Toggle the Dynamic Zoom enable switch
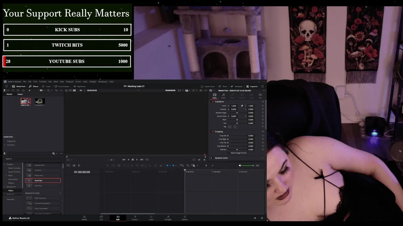 213,158
